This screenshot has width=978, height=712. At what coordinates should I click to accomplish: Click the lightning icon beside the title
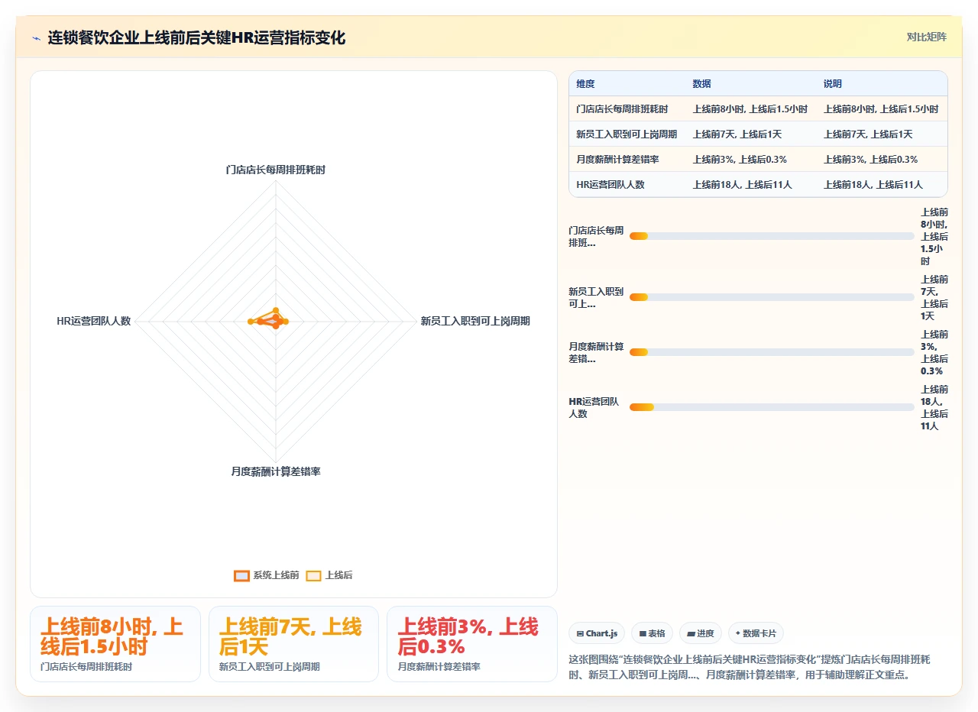[36, 37]
